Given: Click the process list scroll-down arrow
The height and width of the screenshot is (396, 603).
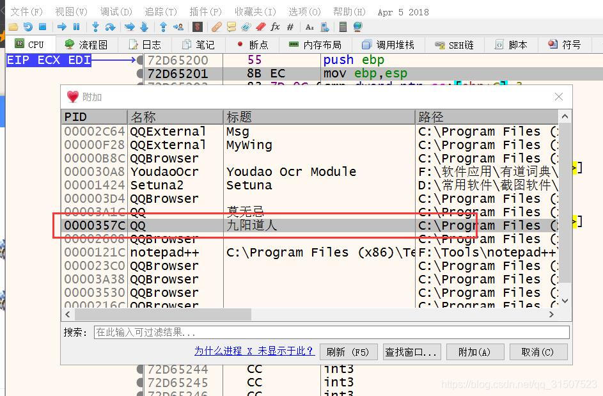Looking at the screenshot, I should pos(565,301).
